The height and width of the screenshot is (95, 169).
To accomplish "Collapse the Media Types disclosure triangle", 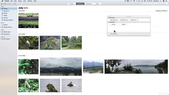I will 1,32.
